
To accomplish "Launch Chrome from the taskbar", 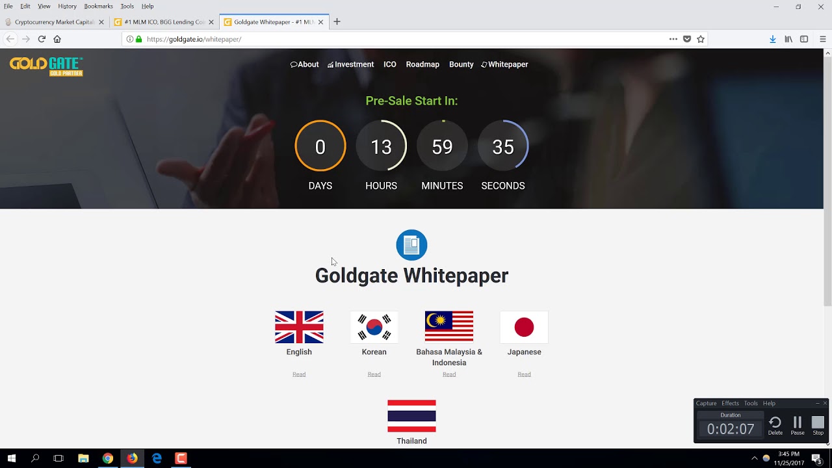I will pyautogui.click(x=108, y=458).
